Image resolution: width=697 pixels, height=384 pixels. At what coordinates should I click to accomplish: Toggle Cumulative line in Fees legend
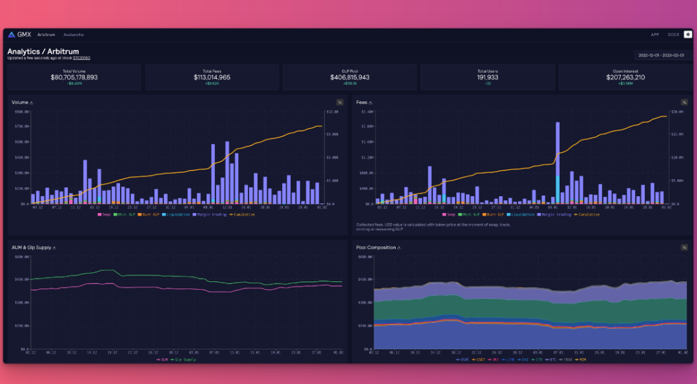coord(586,215)
